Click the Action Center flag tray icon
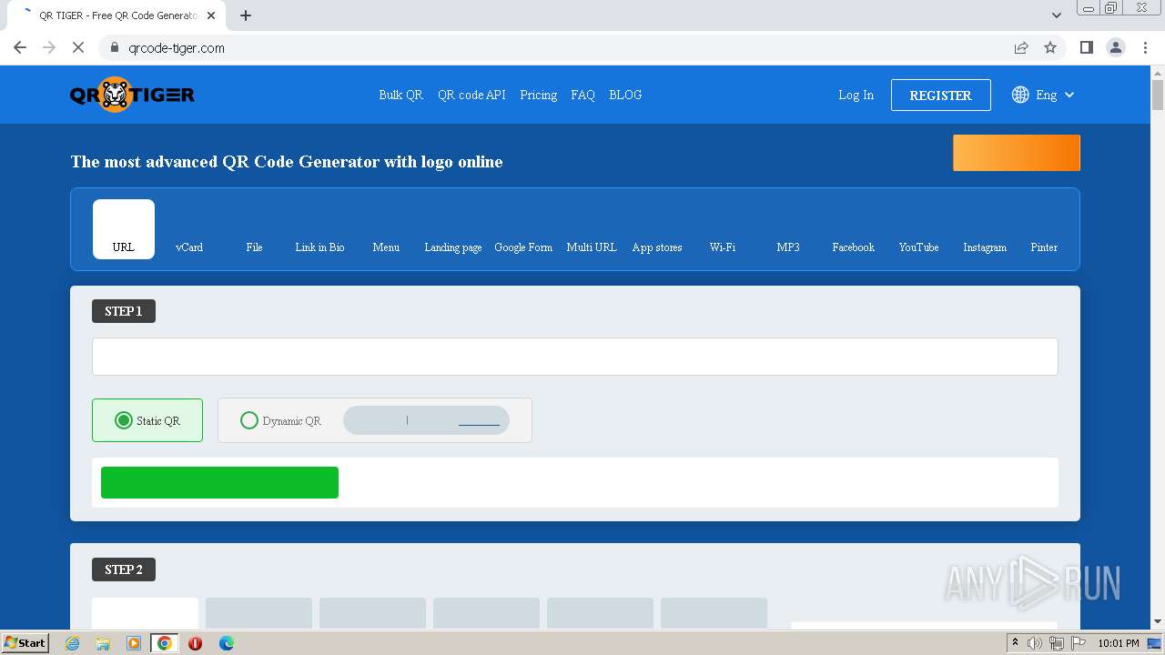Image resolution: width=1165 pixels, height=655 pixels. pyautogui.click(x=1079, y=643)
